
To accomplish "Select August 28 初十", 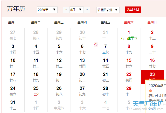I will coord(106,91).
